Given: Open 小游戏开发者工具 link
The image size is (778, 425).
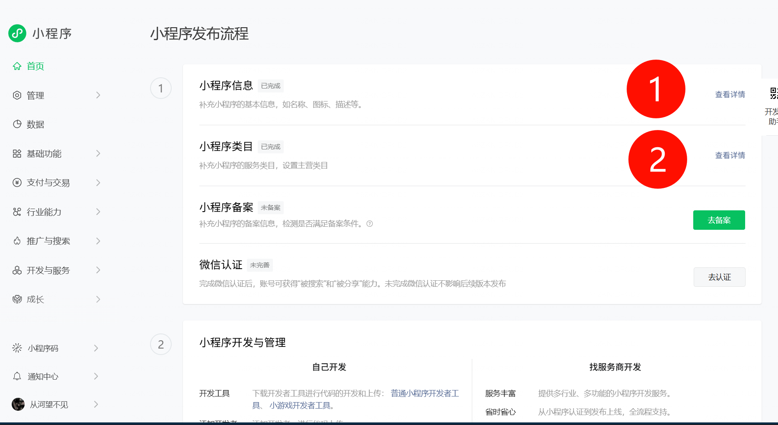Looking at the screenshot, I should click(302, 406).
